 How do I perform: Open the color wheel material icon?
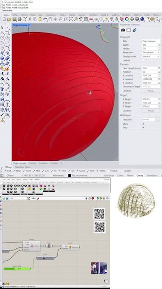coord(127,19)
